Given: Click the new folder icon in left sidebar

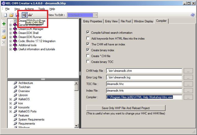Looking at the screenshot, I should (4, 37).
